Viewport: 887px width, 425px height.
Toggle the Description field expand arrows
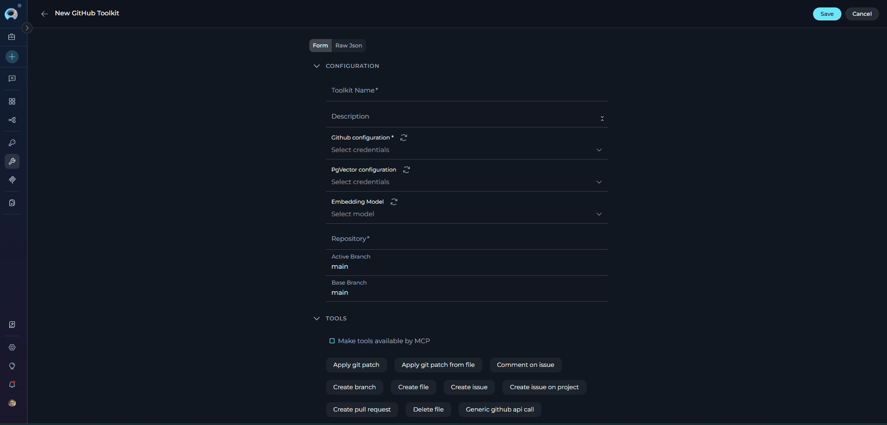(x=602, y=119)
